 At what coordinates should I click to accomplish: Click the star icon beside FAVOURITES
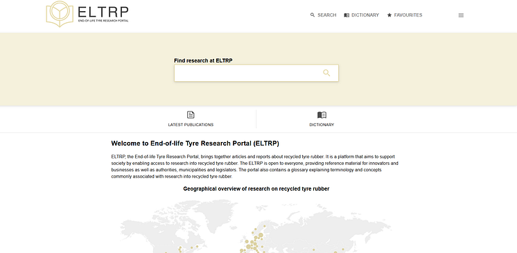[389, 15]
